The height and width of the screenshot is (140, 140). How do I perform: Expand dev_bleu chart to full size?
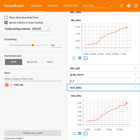pos(74,58)
